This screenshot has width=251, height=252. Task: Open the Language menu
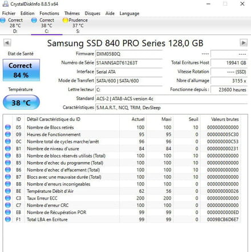click(129, 14)
